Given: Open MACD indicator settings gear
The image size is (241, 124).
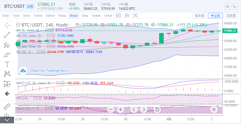Looking at the screenshot, I should pos(58,83).
